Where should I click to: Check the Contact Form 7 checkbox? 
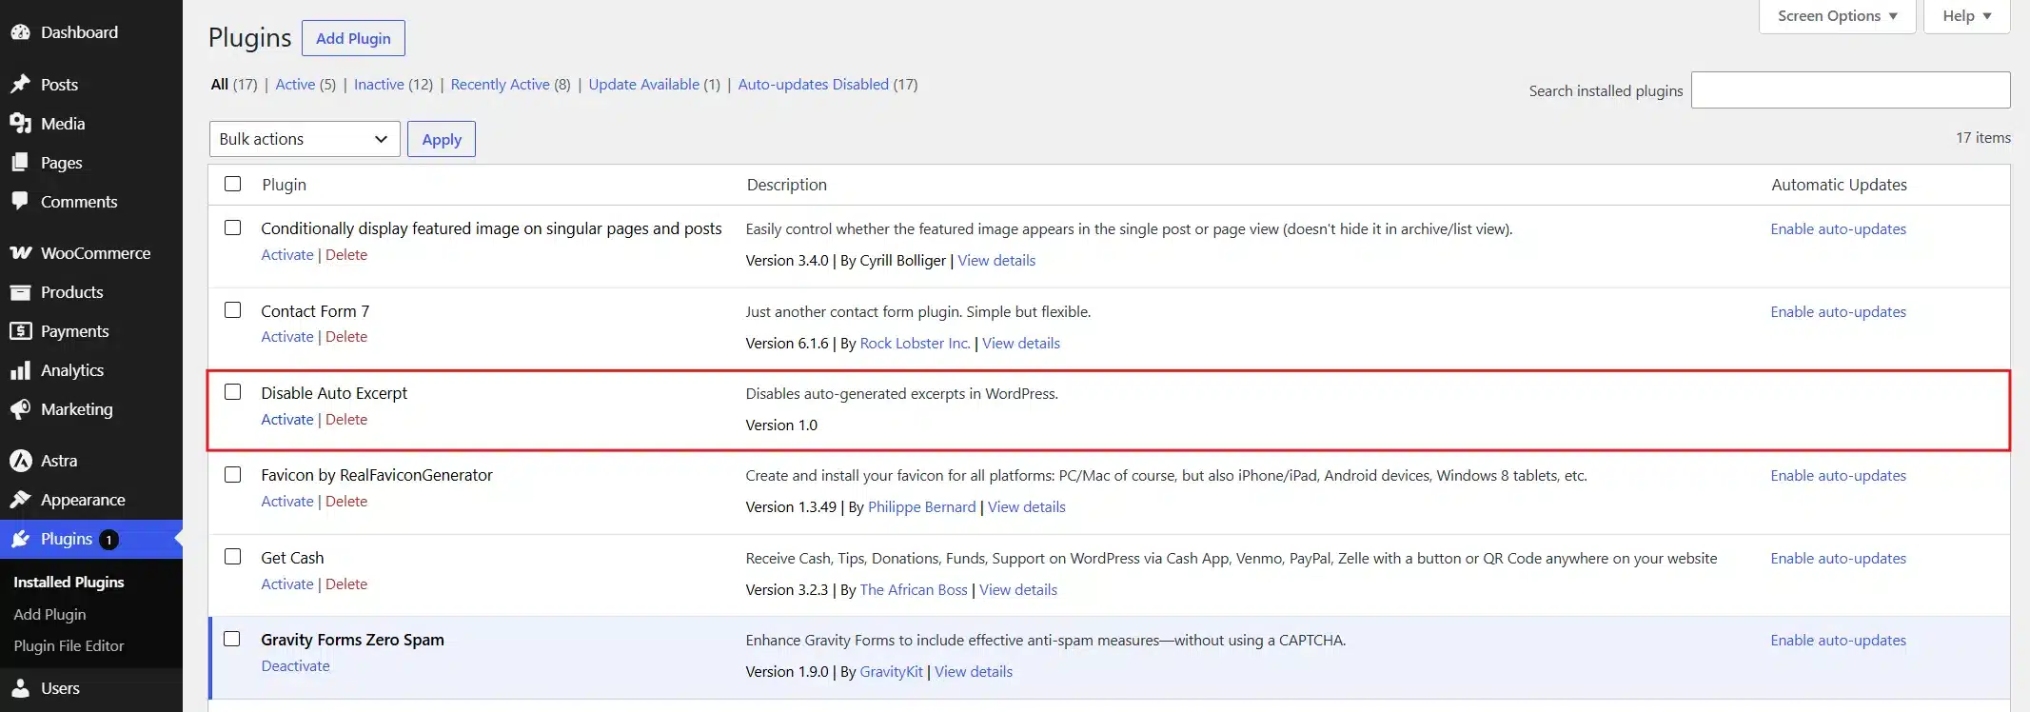pos(232,310)
